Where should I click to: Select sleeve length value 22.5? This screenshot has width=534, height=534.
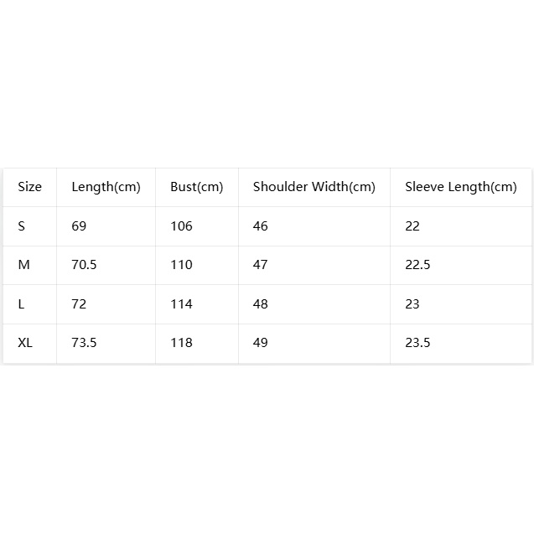[x=417, y=265]
